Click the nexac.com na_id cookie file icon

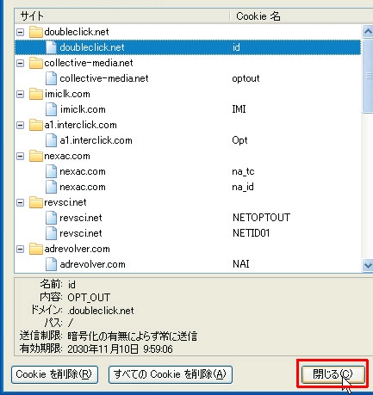click(x=51, y=187)
